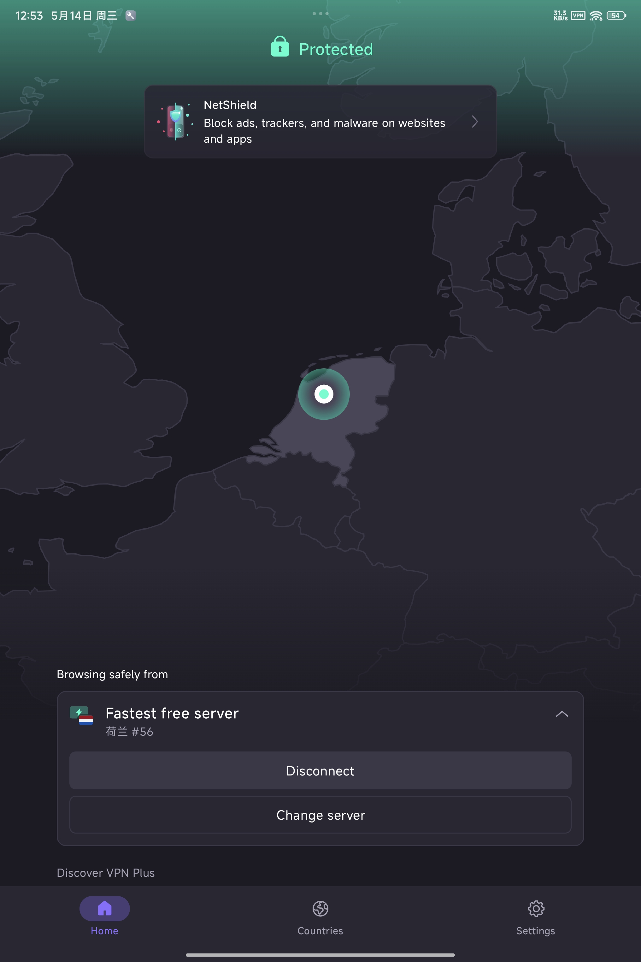Tap the three dots at top center

pyautogui.click(x=320, y=14)
